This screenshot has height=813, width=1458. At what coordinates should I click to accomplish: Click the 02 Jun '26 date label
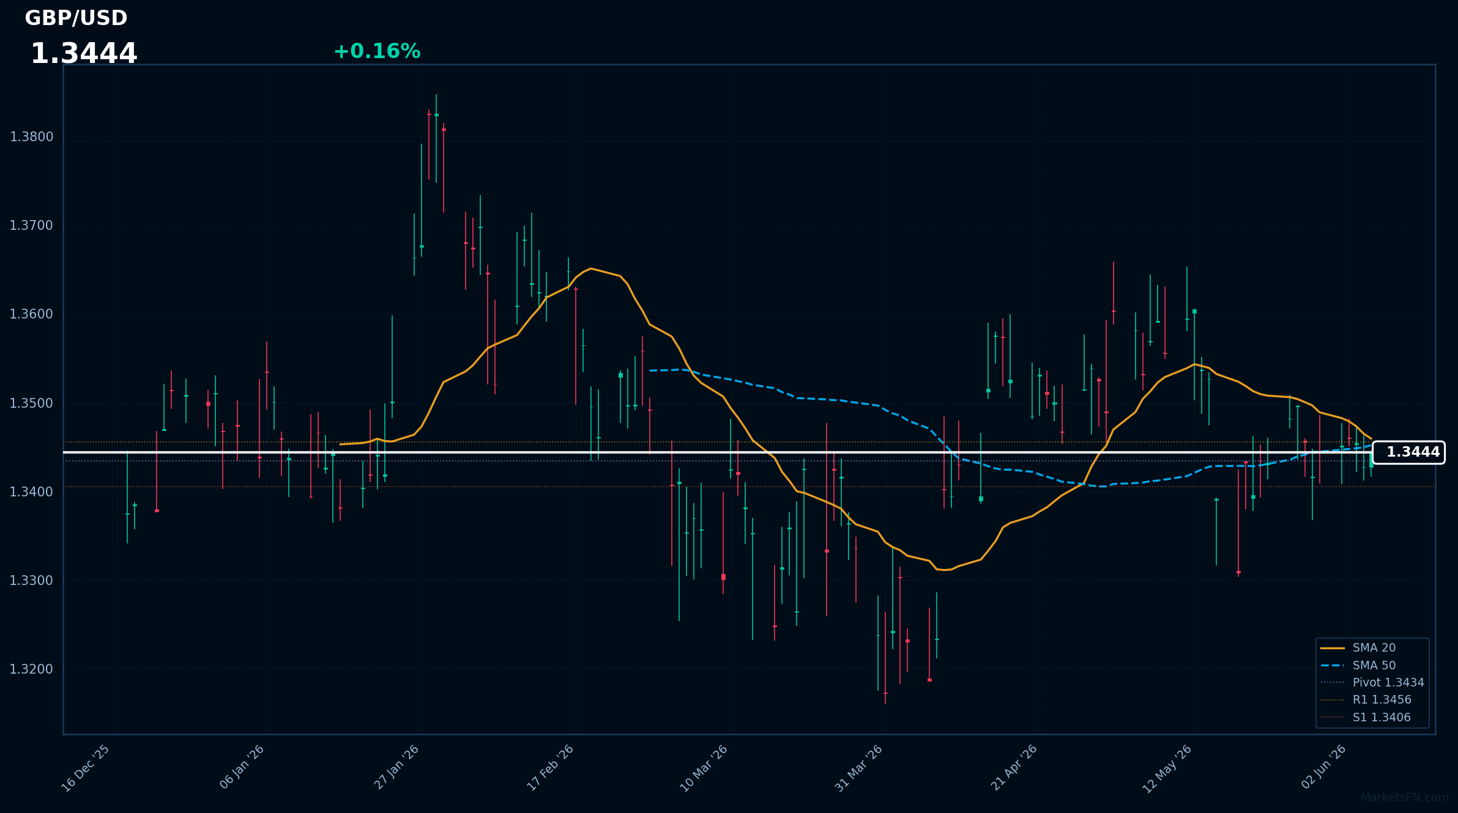[1325, 766]
